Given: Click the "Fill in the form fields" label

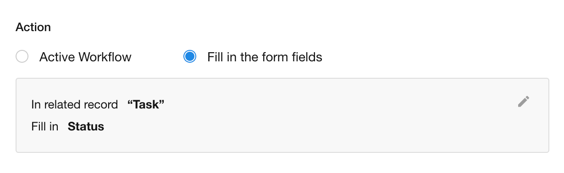Looking at the screenshot, I should 265,57.
